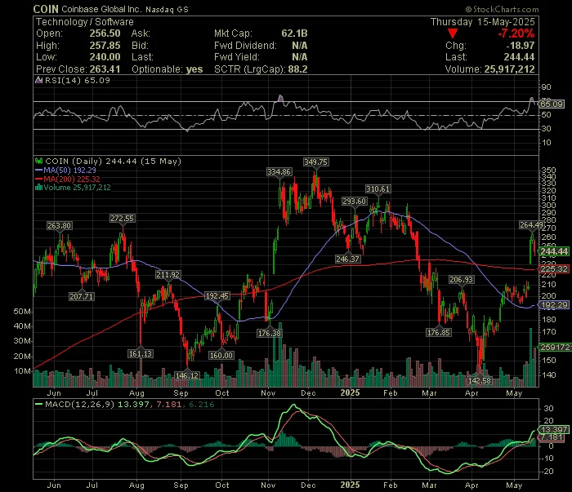The image size is (572, 492).
Task: Click the red 225.32 MA(200) axis tag
Action: (x=554, y=269)
